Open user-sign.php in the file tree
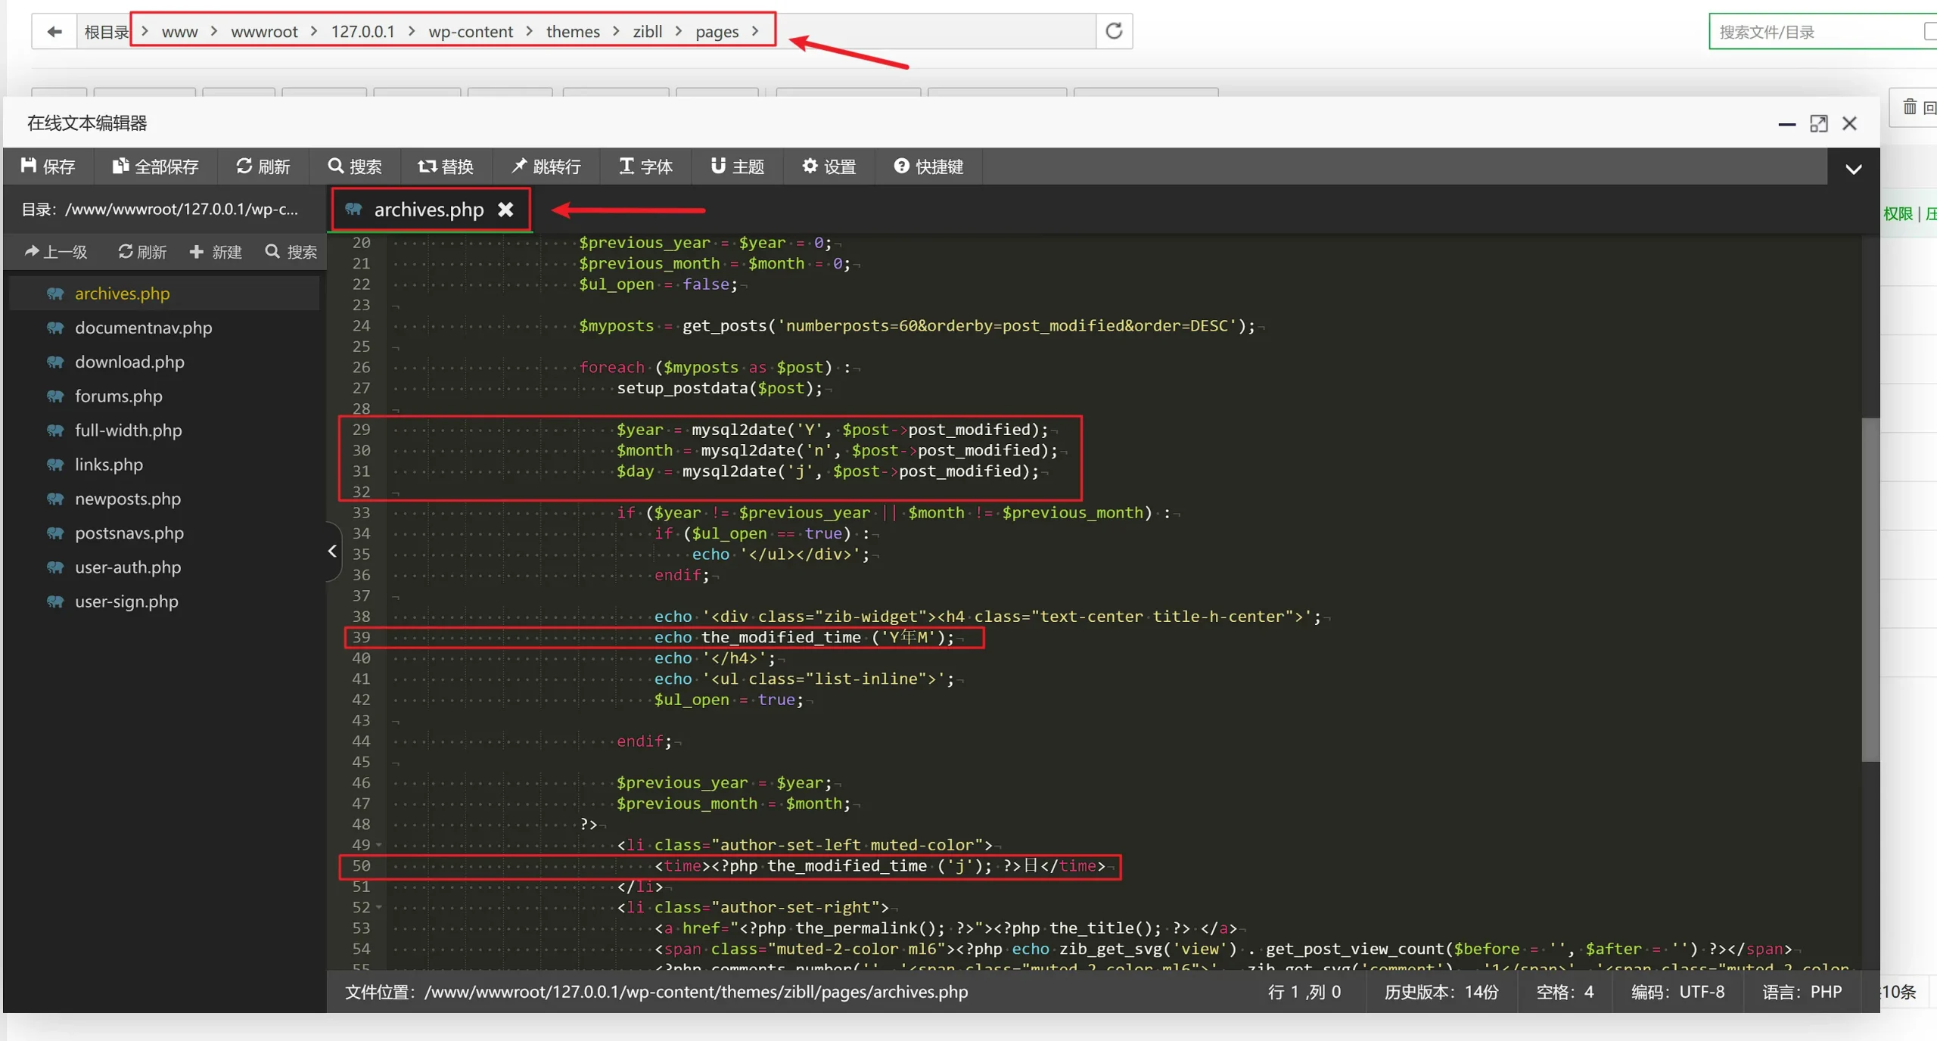Screen dimensions: 1937x1041 pyautogui.click(x=163, y=601)
